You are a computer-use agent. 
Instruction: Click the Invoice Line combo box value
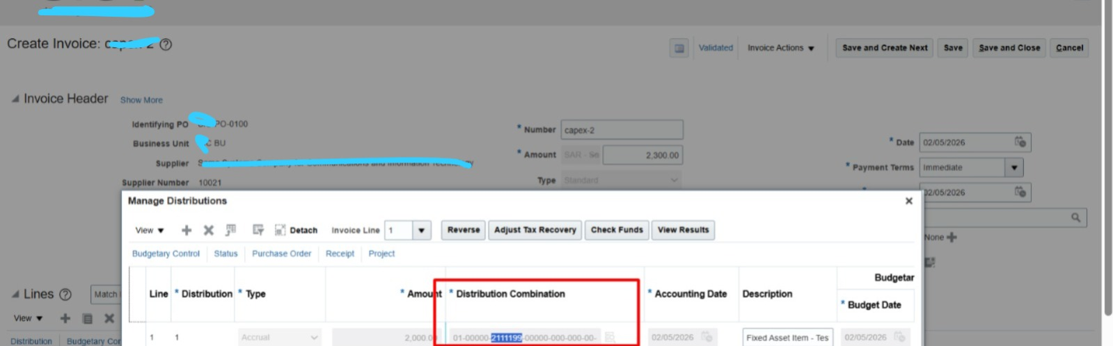pos(399,230)
